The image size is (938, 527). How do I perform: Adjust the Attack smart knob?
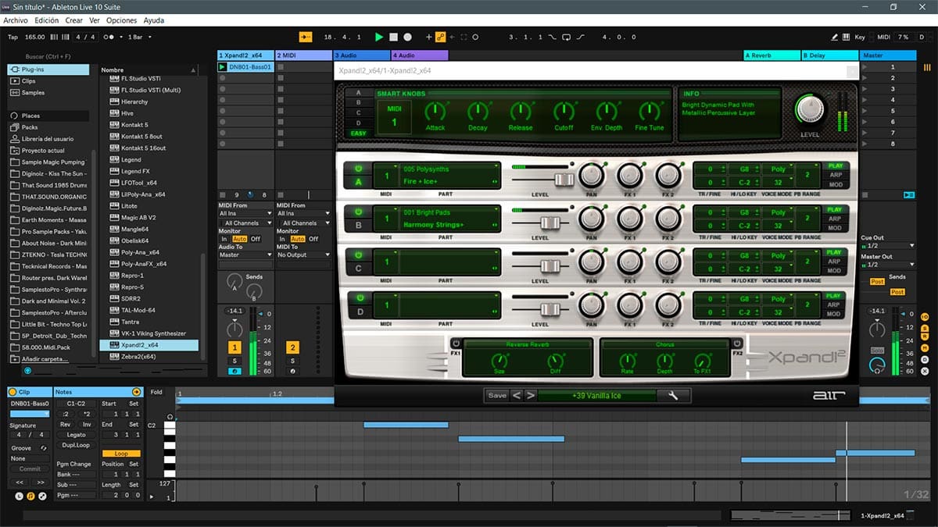(x=435, y=112)
